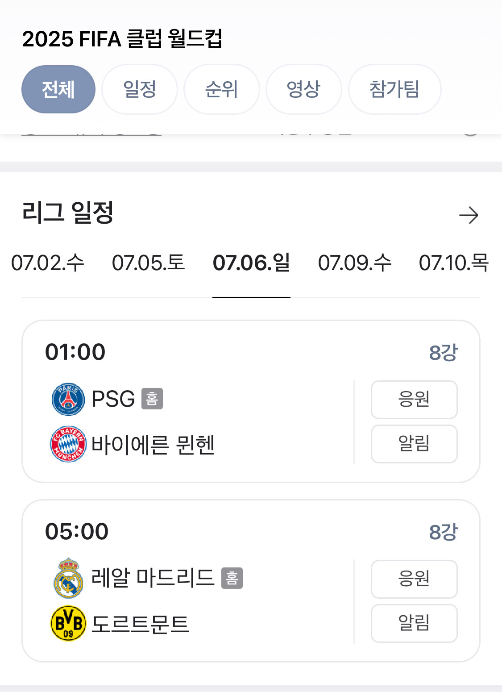
Task: Enable 알림 for the 01:00 match
Action: click(x=414, y=444)
